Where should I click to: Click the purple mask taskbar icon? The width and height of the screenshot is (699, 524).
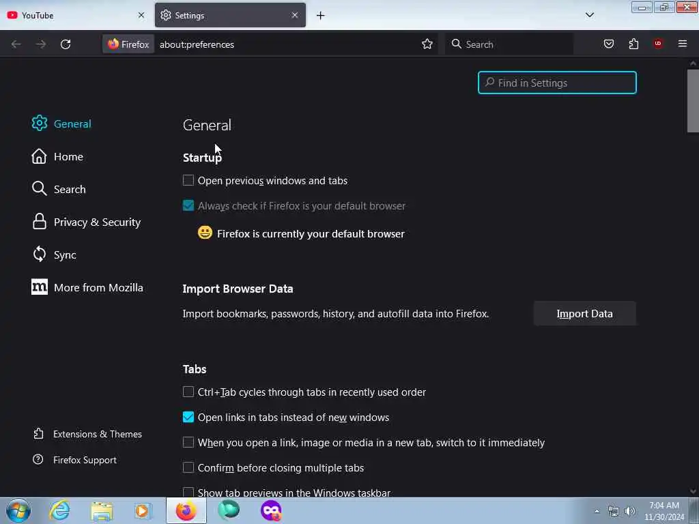pyautogui.click(x=271, y=510)
